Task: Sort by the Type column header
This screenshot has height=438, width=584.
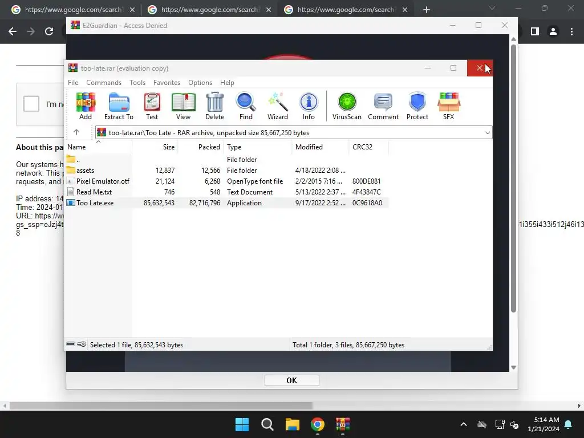Action: 258,147
